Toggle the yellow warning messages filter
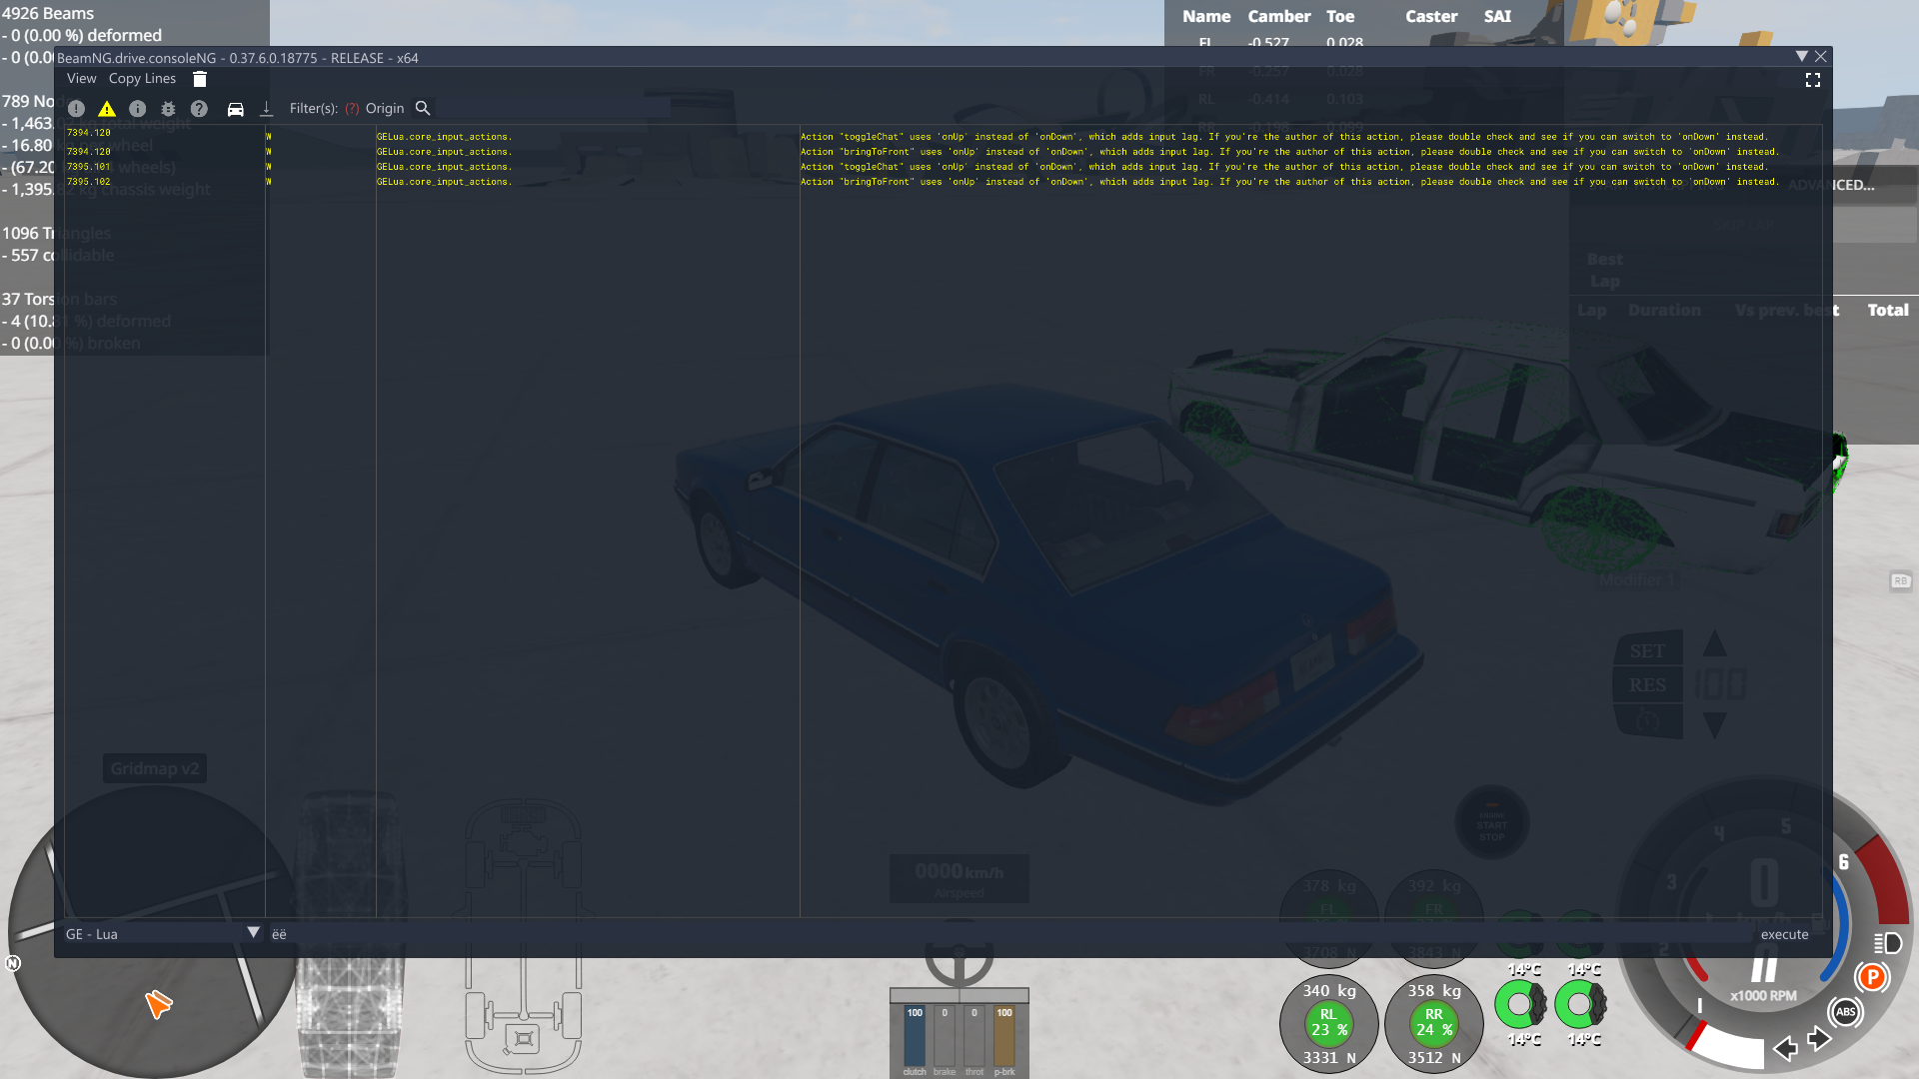Image resolution: width=1919 pixels, height=1079 pixels. 107,109
